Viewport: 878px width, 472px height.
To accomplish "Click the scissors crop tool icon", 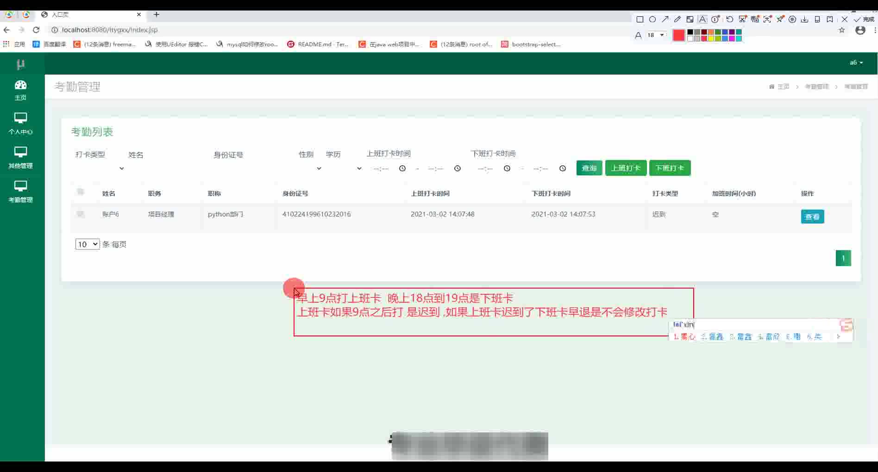I will tap(742, 19).
